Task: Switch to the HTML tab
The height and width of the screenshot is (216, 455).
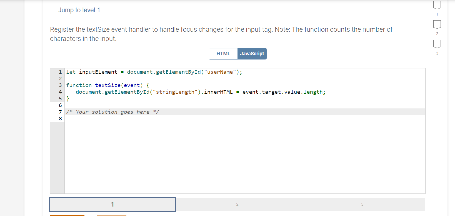Action: coord(223,54)
